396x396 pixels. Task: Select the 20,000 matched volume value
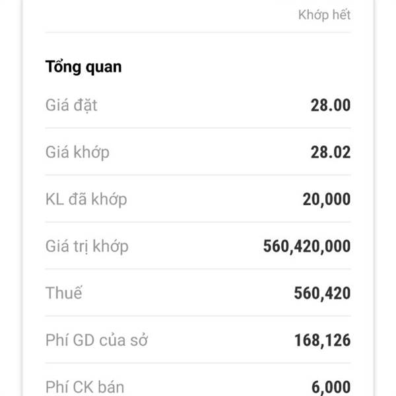327,199
